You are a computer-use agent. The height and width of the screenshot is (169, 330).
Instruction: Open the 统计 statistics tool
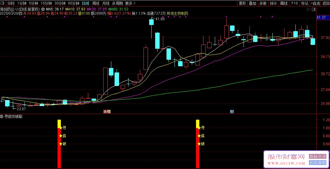[x=273, y=3]
